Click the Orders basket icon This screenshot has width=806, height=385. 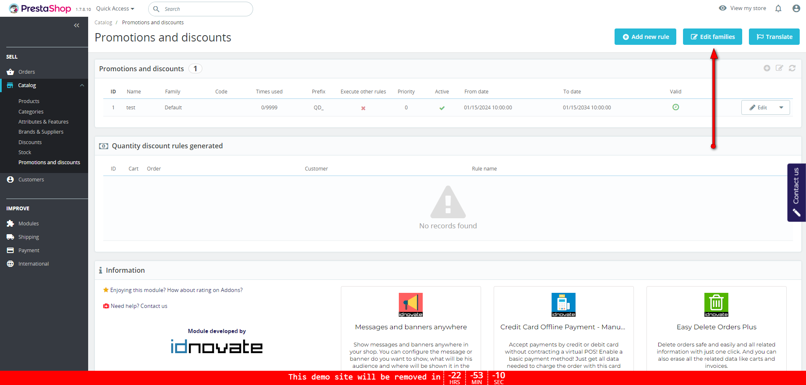pos(10,72)
